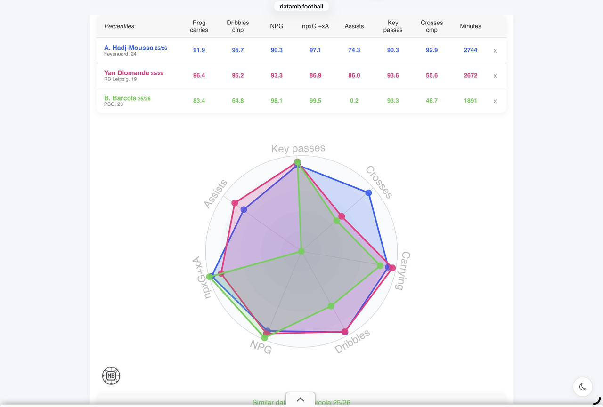Select the Minutes column header
Image resolution: width=603 pixels, height=407 pixels.
[x=471, y=26]
